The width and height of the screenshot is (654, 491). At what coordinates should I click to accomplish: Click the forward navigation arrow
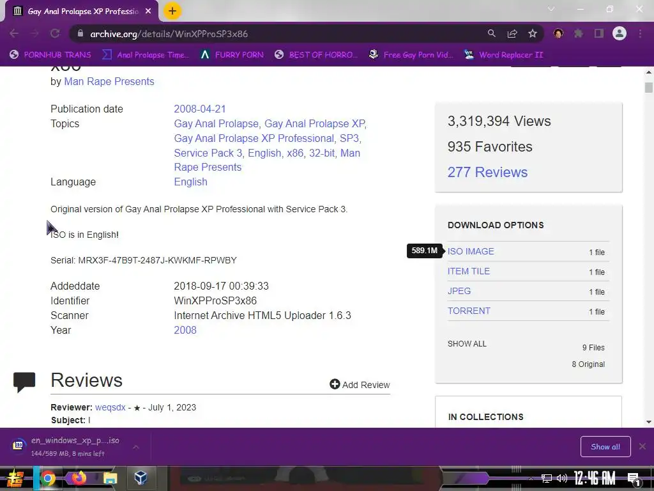click(x=34, y=34)
